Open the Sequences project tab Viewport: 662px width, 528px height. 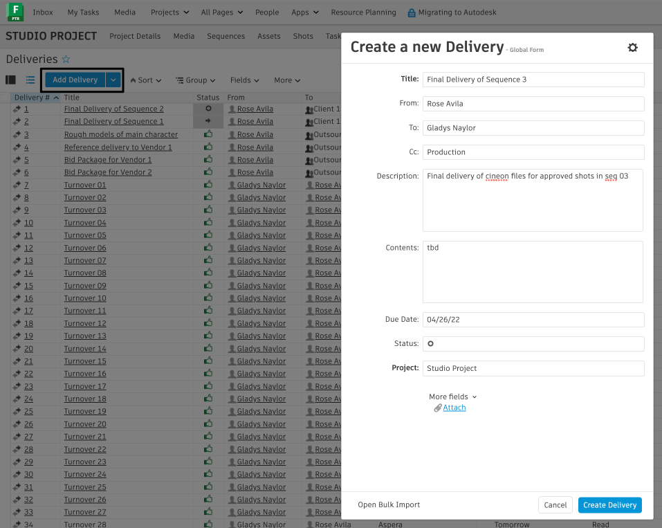(226, 36)
